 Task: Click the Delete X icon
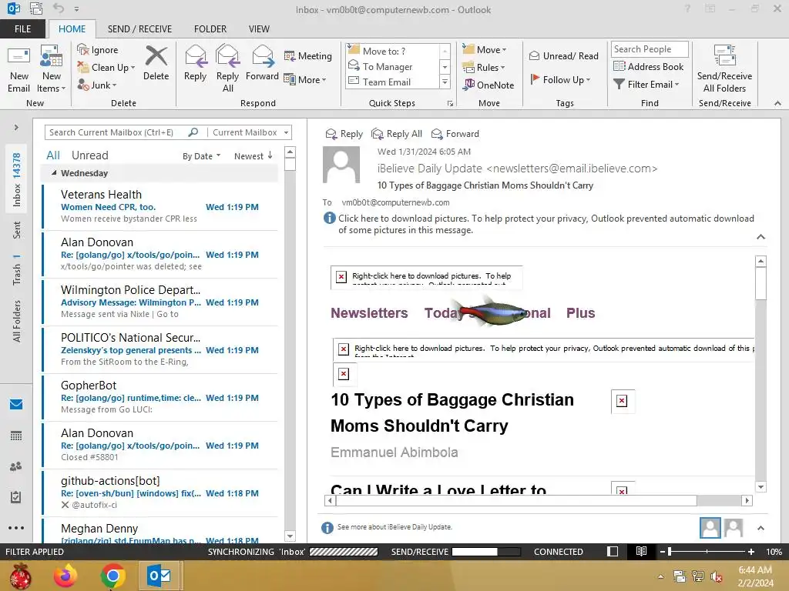156,55
